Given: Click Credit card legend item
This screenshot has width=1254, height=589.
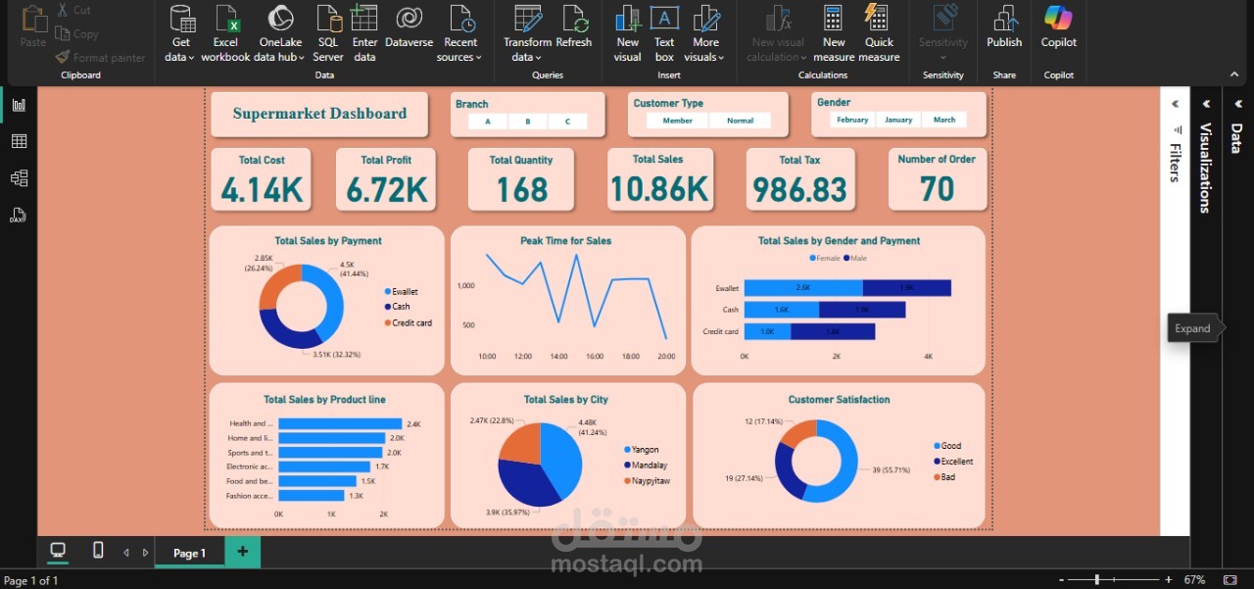Looking at the screenshot, I should 409,323.
